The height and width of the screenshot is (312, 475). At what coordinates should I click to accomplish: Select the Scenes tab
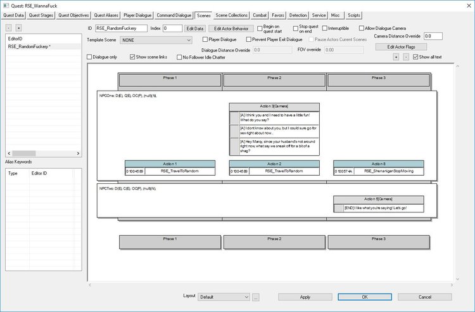[203, 15]
